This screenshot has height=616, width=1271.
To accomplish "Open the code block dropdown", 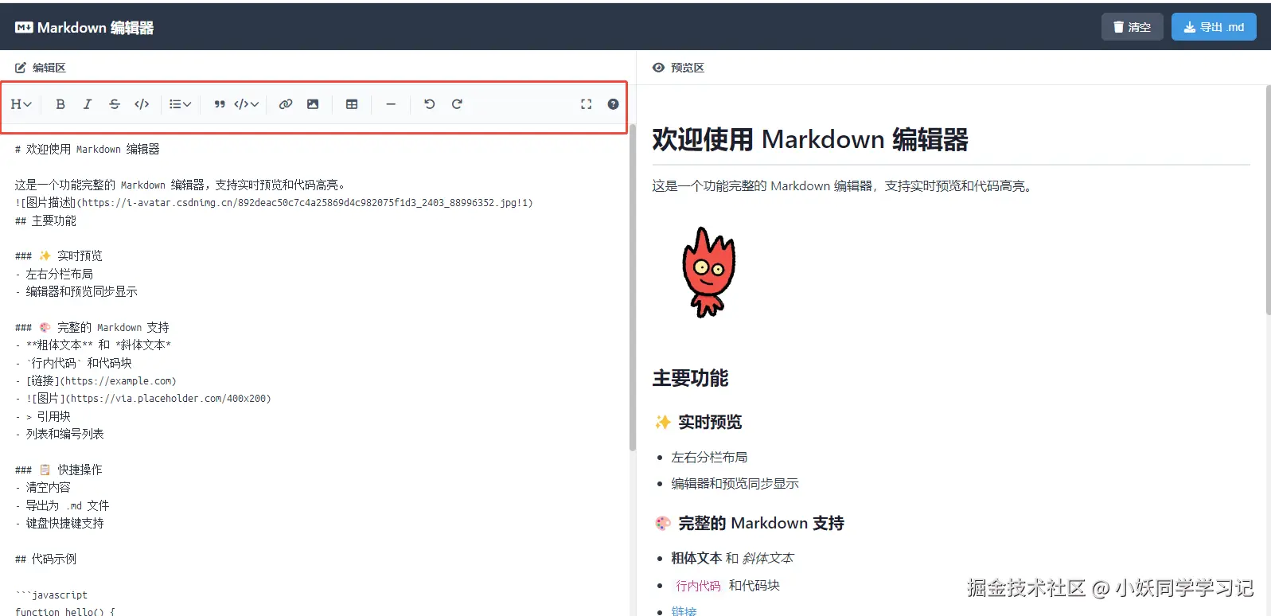I will (247, 104).
